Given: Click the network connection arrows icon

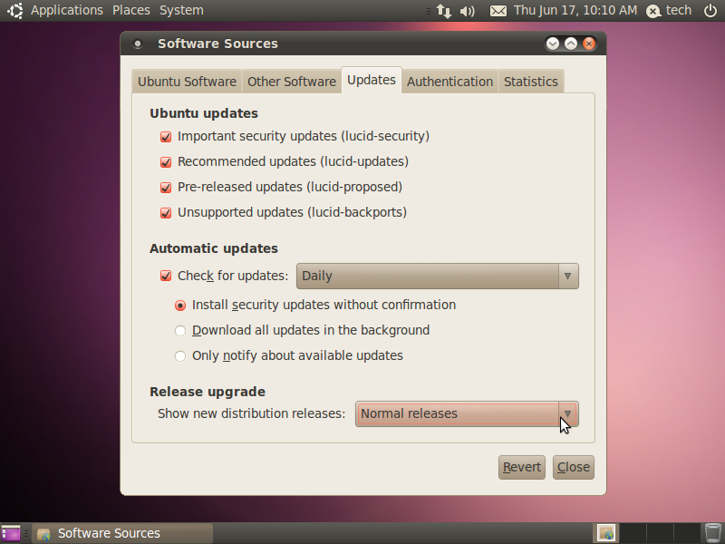Looking at the screenshot, I should click(444, 11).
